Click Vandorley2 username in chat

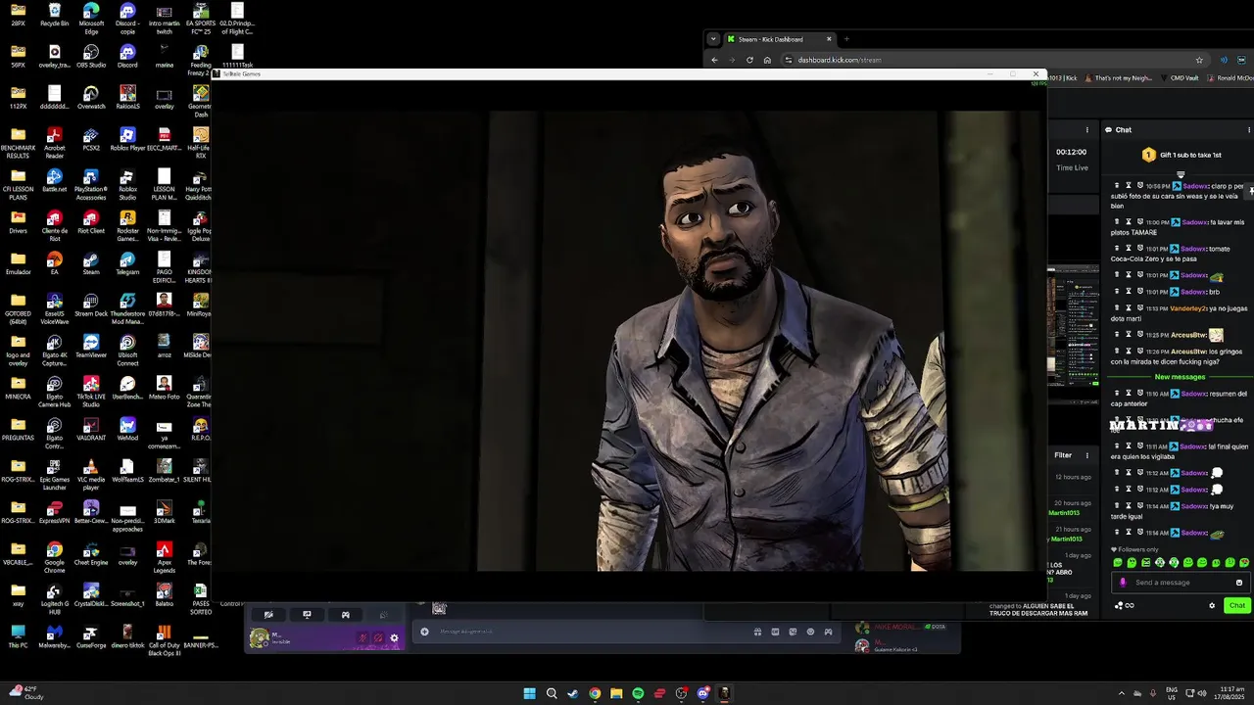(x=1188, y=308)
